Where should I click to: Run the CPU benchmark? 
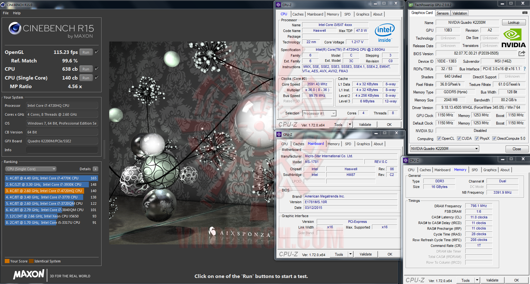click(x=86, y=69)
